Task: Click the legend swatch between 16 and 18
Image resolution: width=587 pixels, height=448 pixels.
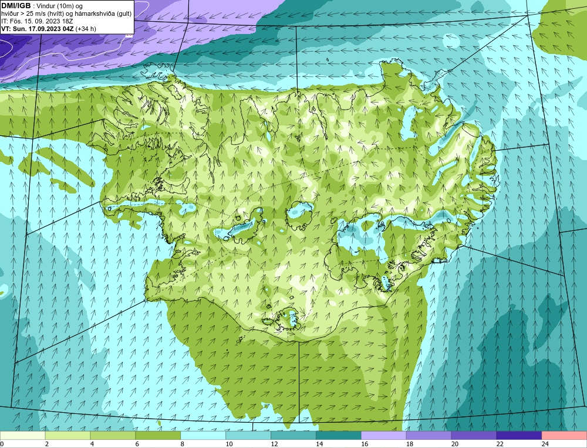Action: tap(384, 435)
